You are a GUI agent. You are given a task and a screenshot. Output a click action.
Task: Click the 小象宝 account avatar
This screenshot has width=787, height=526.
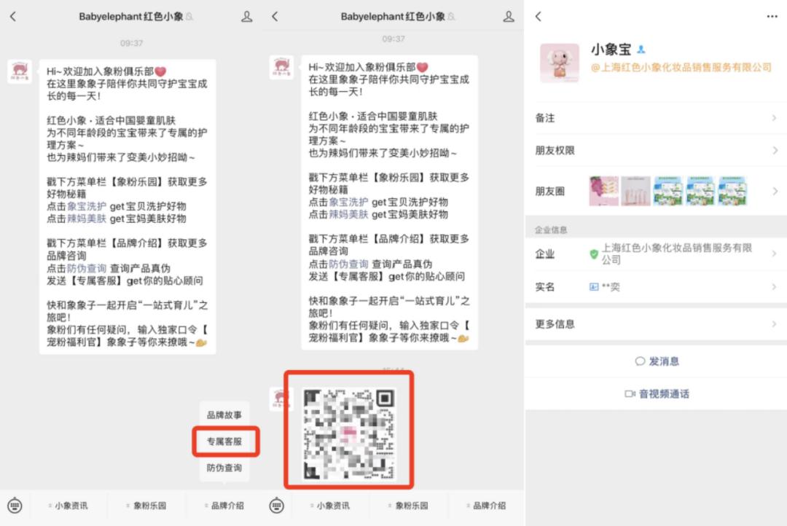point(559,63)
